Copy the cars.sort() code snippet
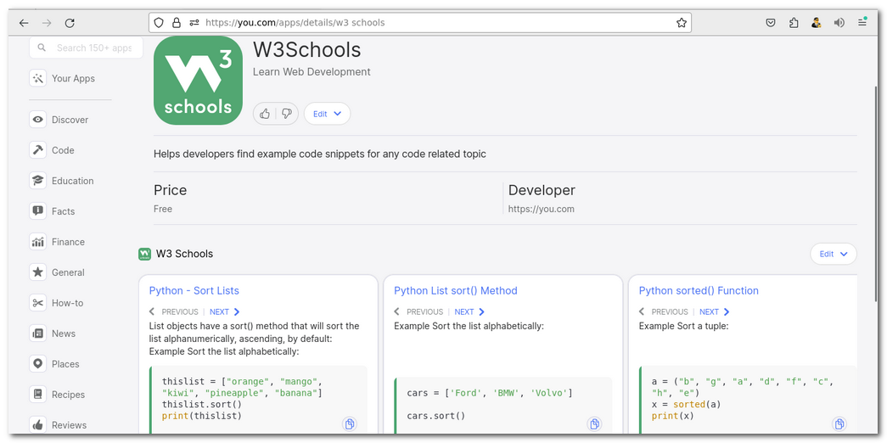The image size is (887, 443). 594,423
